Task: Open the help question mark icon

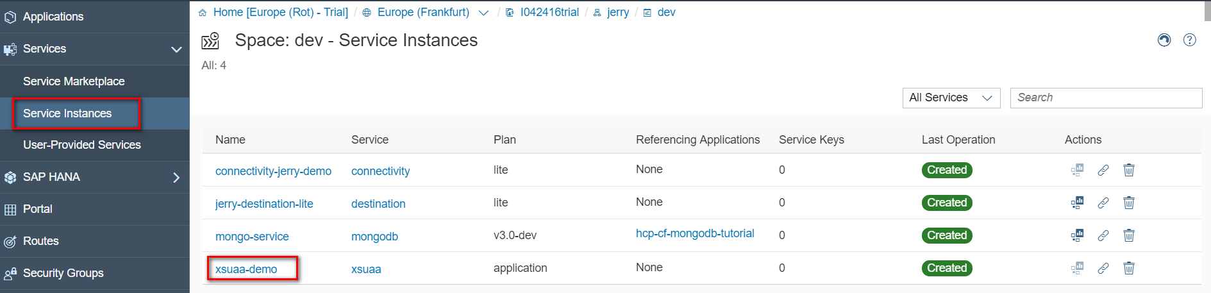Action: (1189, 40)
